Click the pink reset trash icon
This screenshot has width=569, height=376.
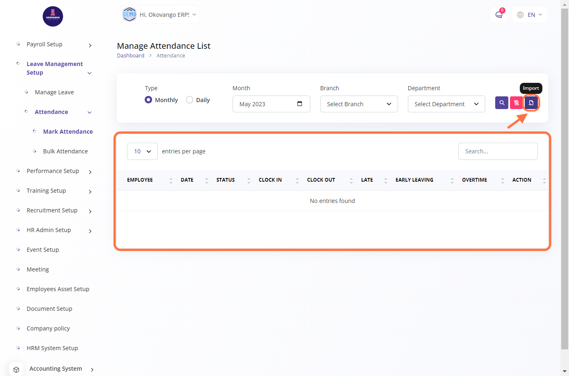coord(516,103)
